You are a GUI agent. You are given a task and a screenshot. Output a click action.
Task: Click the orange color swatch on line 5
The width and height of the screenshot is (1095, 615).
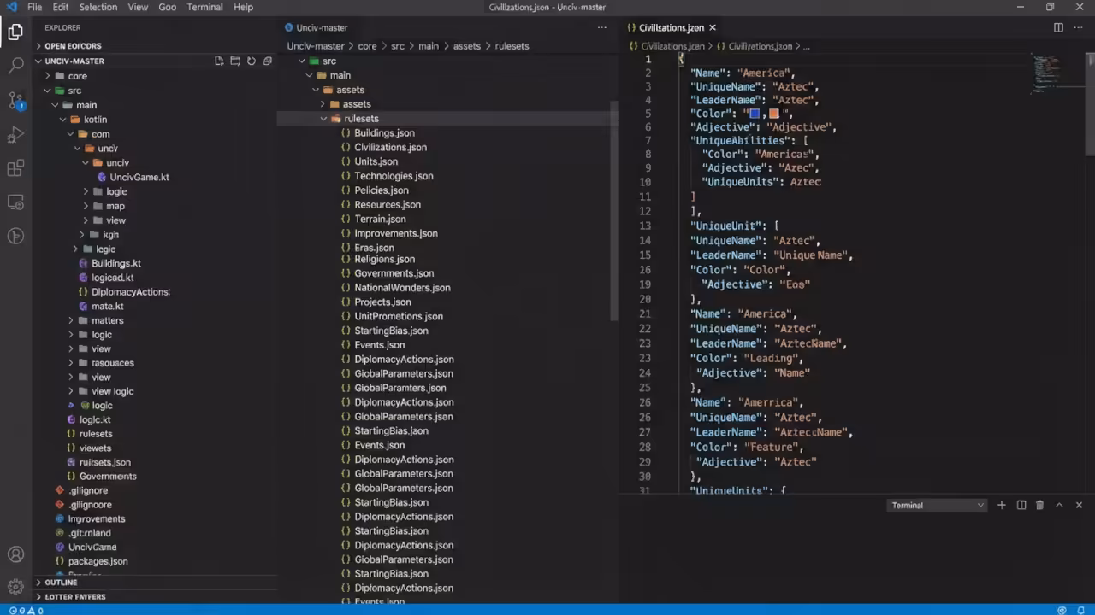point(774,114)
